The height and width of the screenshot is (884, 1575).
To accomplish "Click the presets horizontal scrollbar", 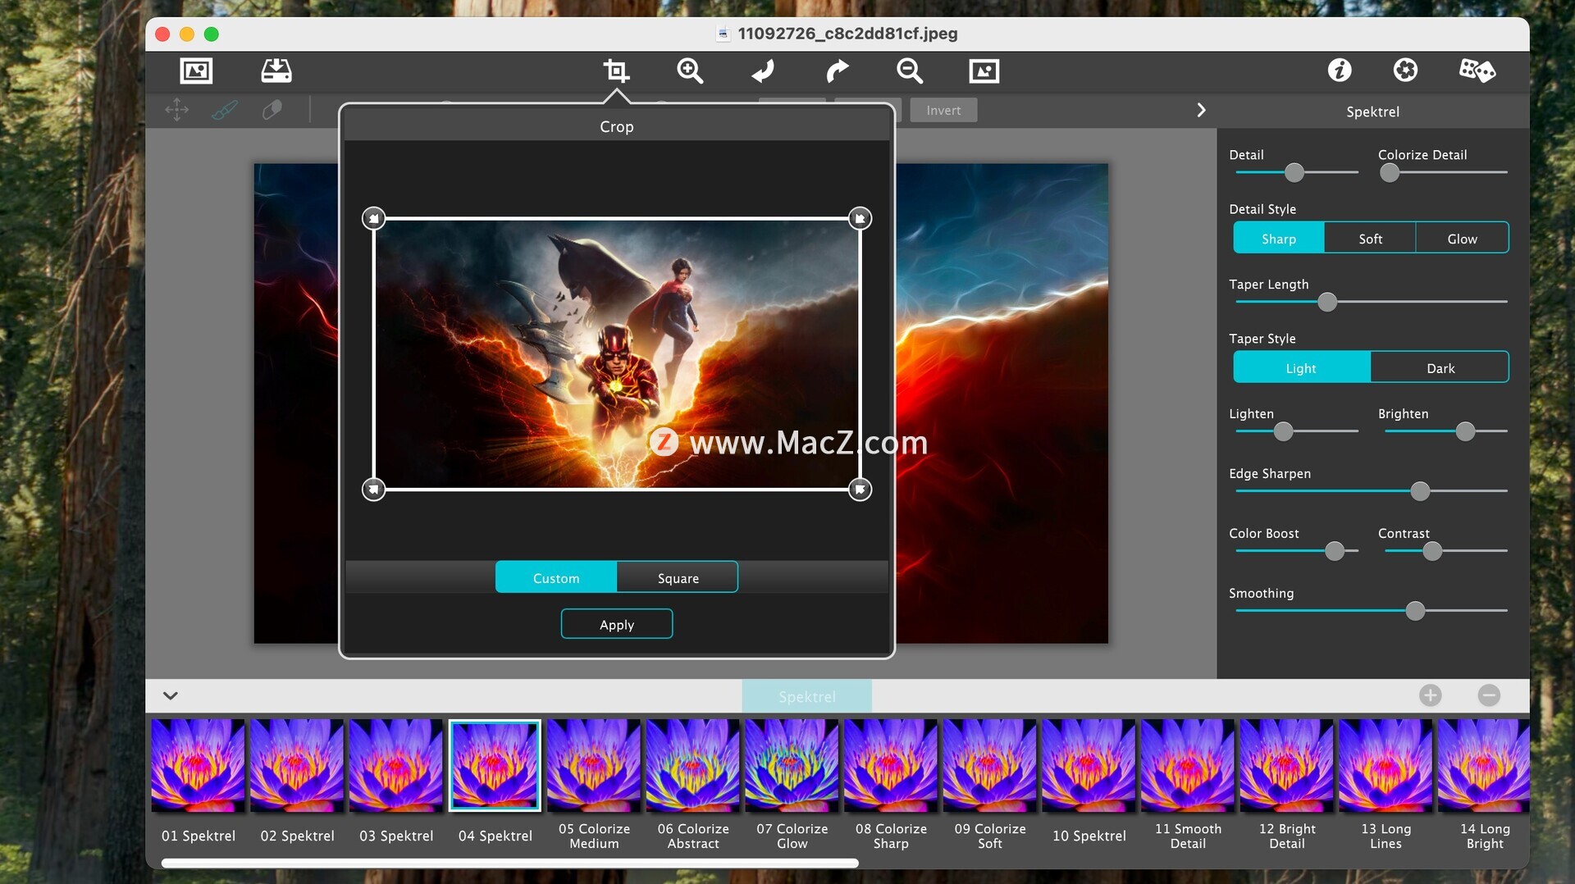I will (509, 863).
